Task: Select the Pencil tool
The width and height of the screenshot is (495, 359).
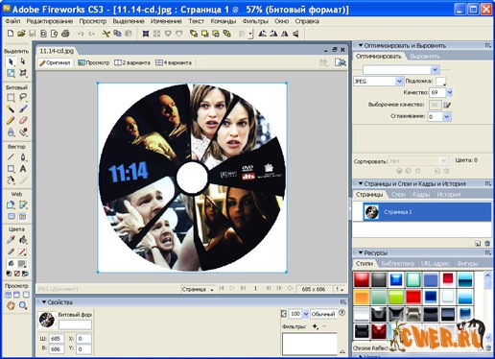Action: [x=11, y=120]
